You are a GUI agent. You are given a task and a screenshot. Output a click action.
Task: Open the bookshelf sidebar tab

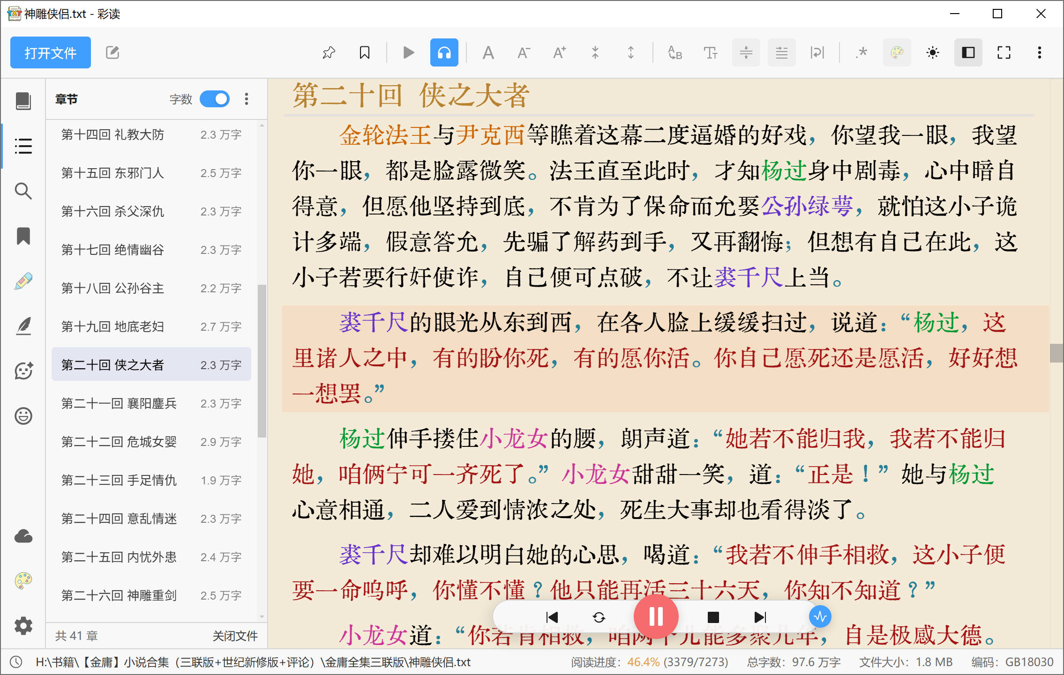tap(23, 101)
